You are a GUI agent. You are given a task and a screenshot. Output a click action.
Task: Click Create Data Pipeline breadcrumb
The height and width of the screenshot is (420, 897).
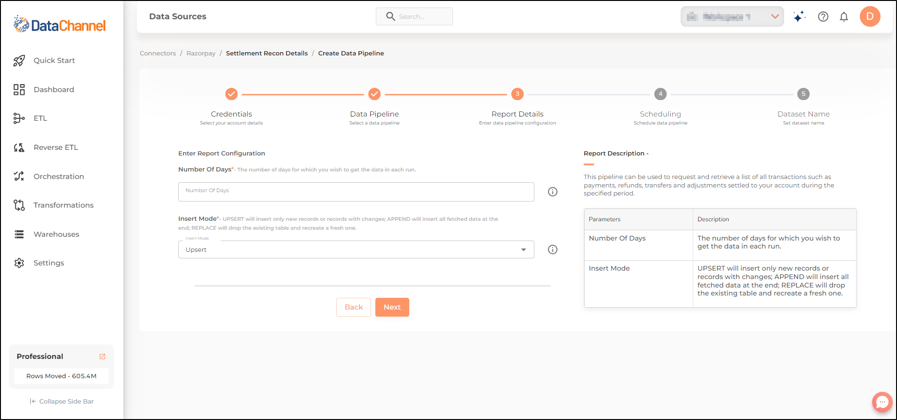pos(351,54)
